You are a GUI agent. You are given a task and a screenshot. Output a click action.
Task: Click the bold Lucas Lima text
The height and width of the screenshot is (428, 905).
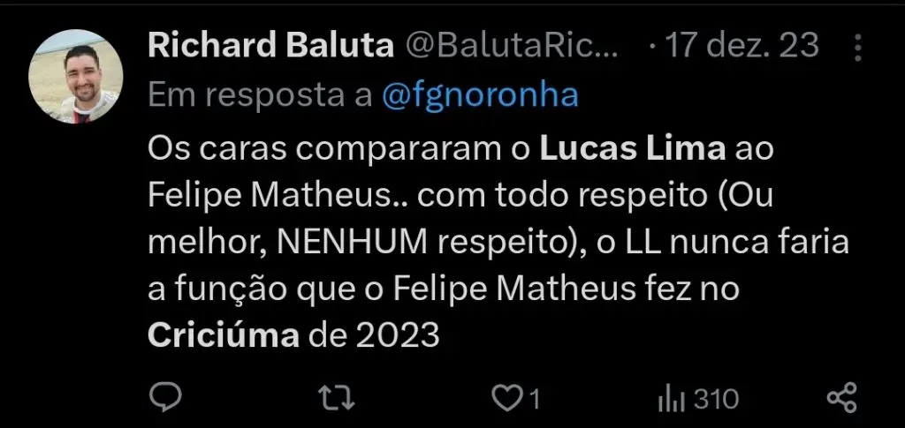point(631,148)
